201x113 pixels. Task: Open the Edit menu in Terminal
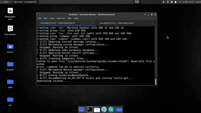tap(45, 18)
